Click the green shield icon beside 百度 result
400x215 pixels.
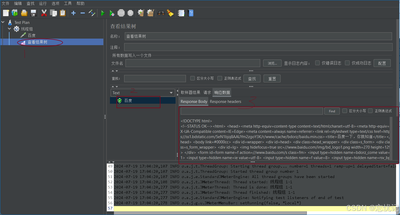click(x=120, y=101)
